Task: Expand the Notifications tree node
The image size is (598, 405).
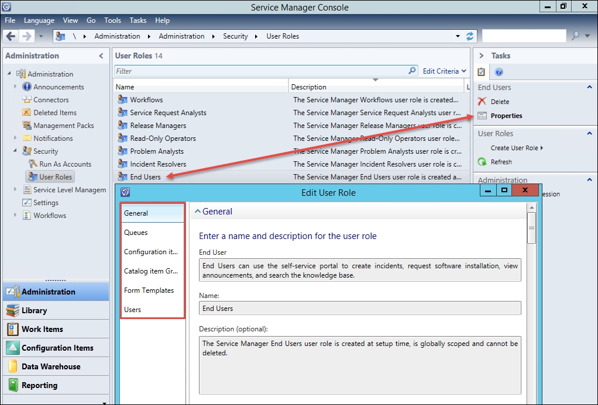Action: click(15, 137)
